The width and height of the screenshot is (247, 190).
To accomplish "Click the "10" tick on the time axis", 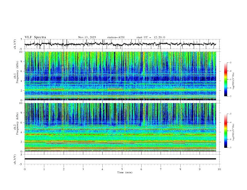I will (x=219, y=169).
